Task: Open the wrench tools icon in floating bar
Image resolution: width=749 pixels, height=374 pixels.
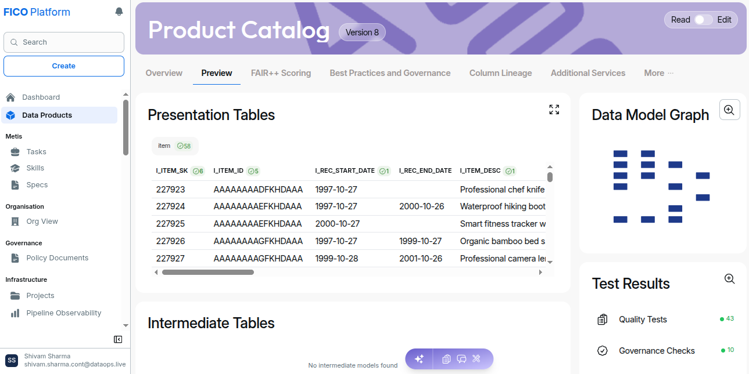Action: click(476, 359)
